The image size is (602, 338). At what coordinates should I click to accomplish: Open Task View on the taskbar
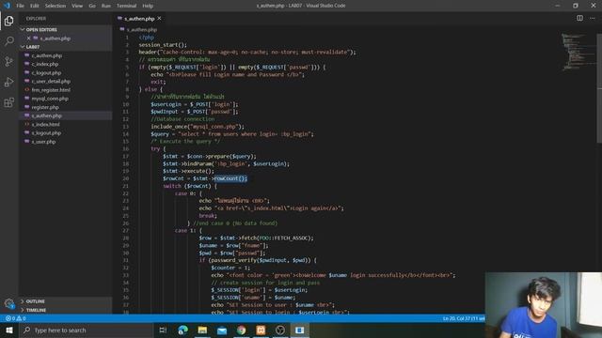click(163, 330)
